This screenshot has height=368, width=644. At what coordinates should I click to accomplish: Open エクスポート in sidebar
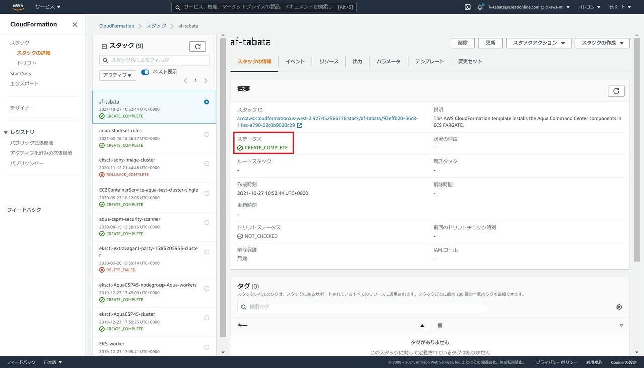point(25,83)
